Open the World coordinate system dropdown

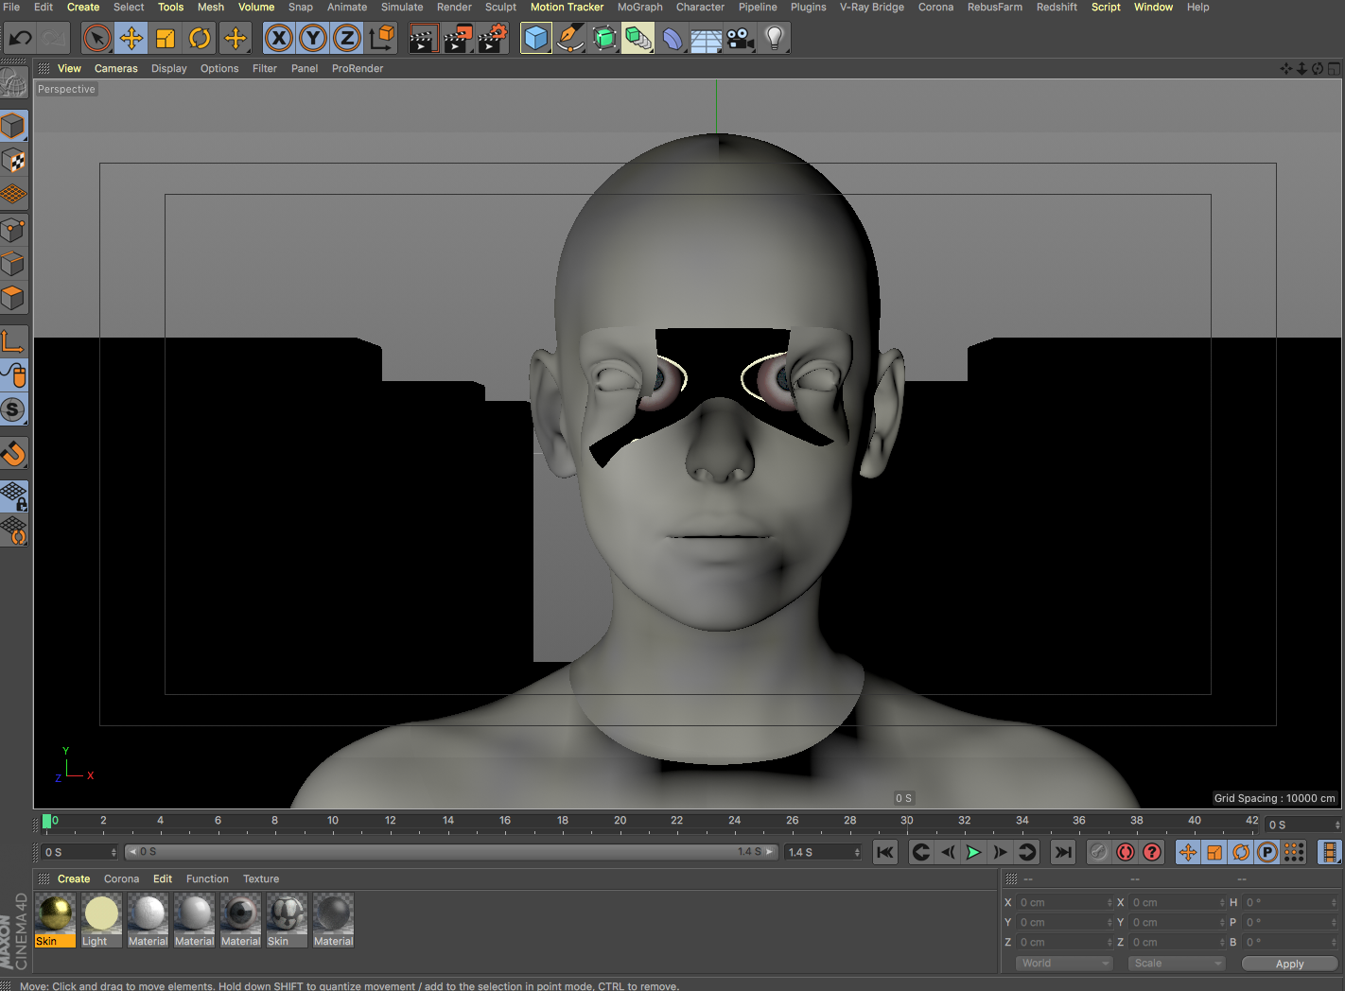click(1065, 963)
